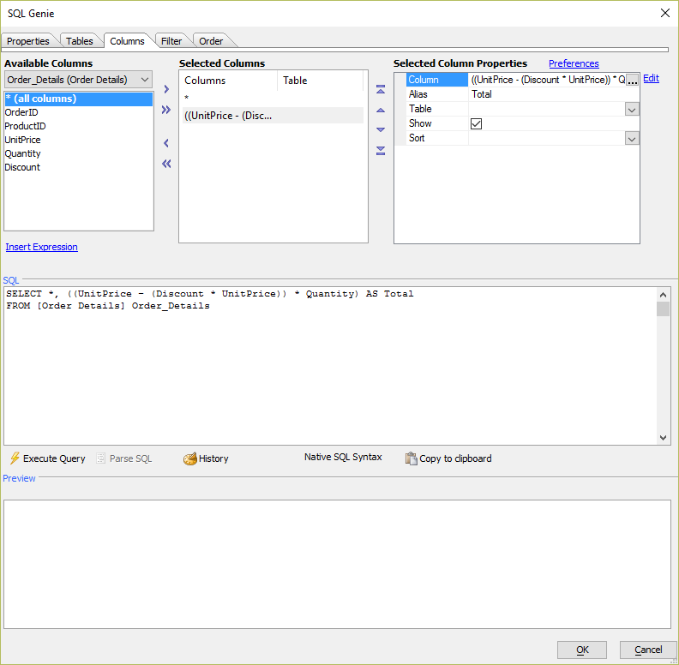Click the empty Preview results pane

tap(337, 564)
